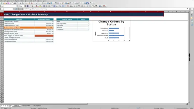
Task: Click the sidebar Functions fx icon
Action: (x=192, y=24)
